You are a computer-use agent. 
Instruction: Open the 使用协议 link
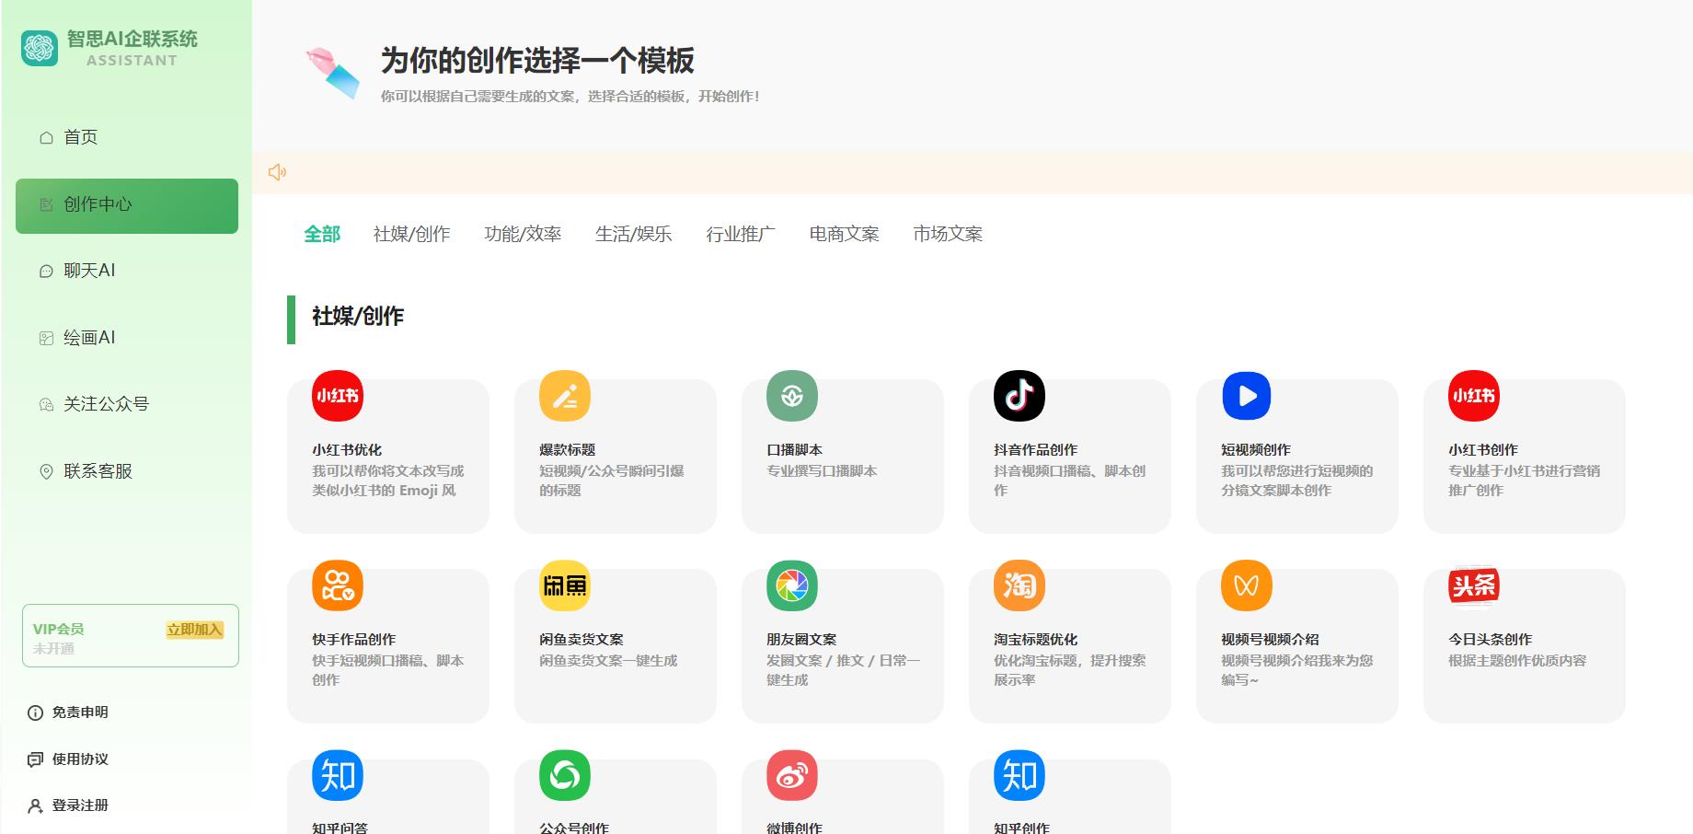click(80, 759)
